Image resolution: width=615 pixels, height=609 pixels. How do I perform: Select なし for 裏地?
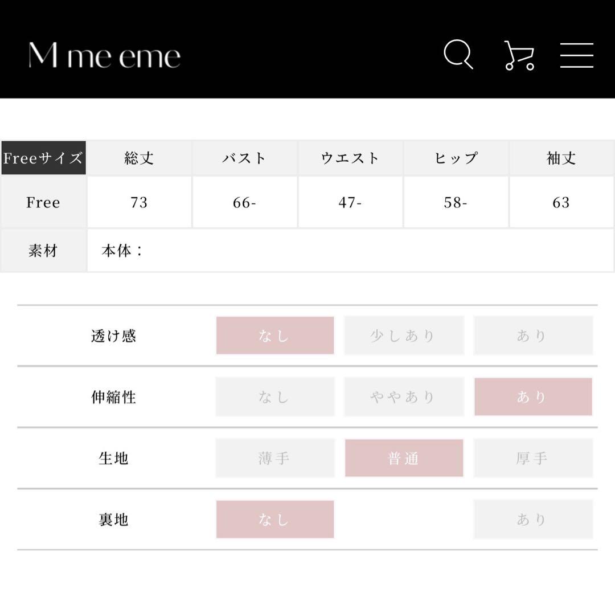pyautogui.click(x=275, y=519)
